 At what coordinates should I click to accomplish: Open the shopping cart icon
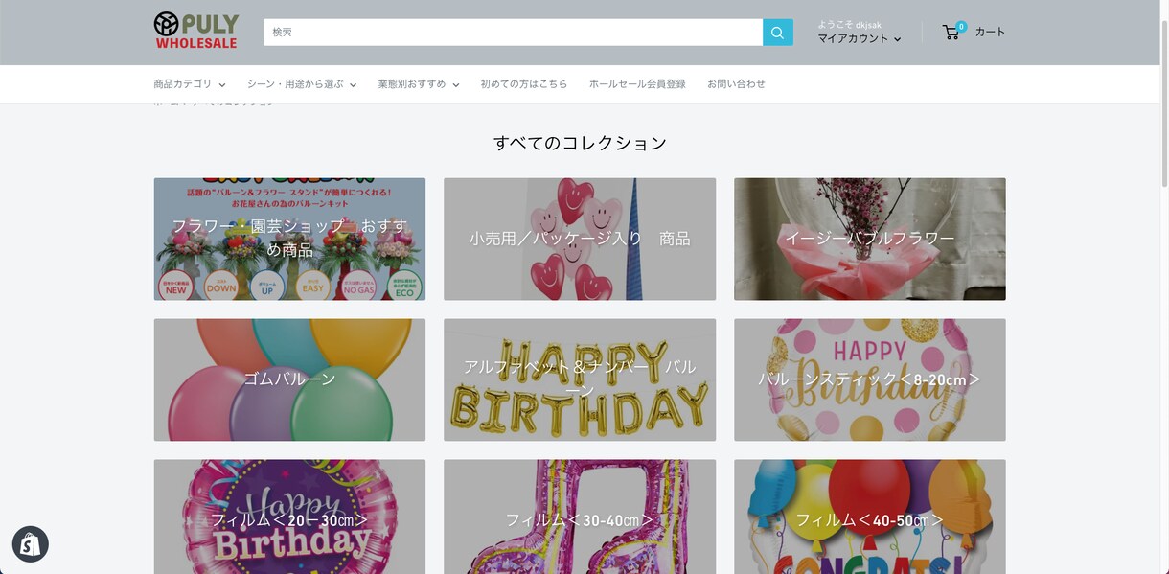[951, 32]
